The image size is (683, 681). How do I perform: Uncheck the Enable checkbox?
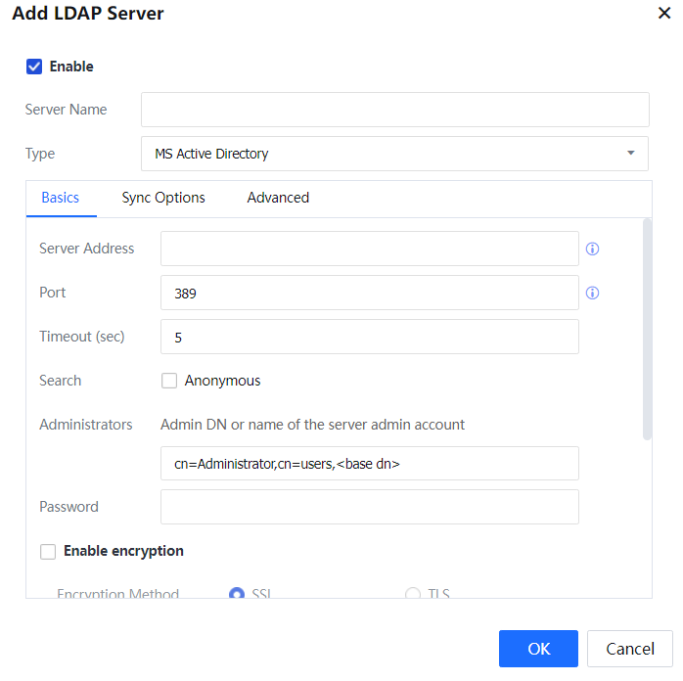pos(34,67)
